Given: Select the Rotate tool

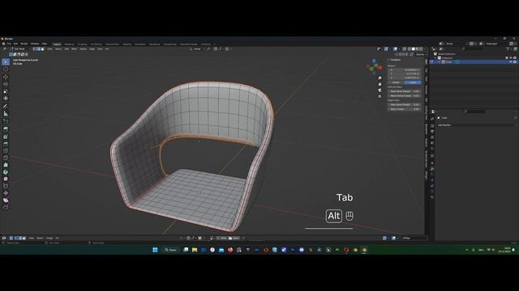Looking at the screenshot, I should [x=6, y=84].
